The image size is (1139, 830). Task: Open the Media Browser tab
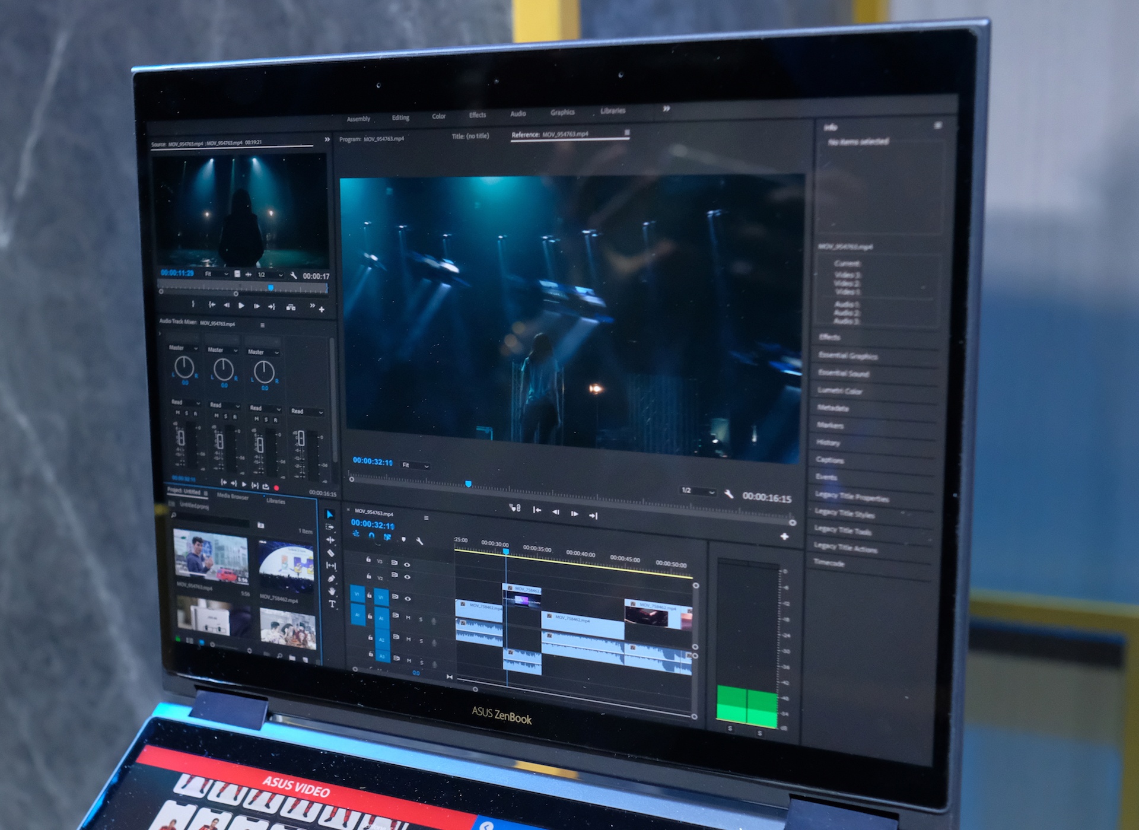(x=233, y=497)
